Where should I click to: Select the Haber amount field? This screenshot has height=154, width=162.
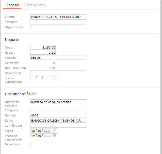coord(43,53)
